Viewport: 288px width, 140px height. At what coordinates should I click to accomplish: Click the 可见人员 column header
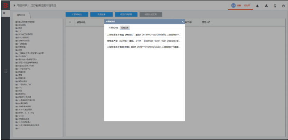point(206,22)
